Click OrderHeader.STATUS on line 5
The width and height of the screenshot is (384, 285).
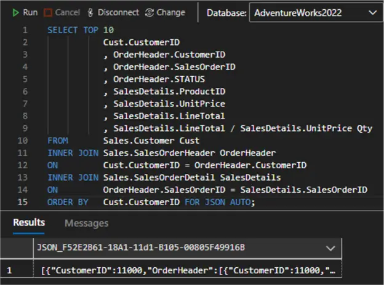[159, 79]
